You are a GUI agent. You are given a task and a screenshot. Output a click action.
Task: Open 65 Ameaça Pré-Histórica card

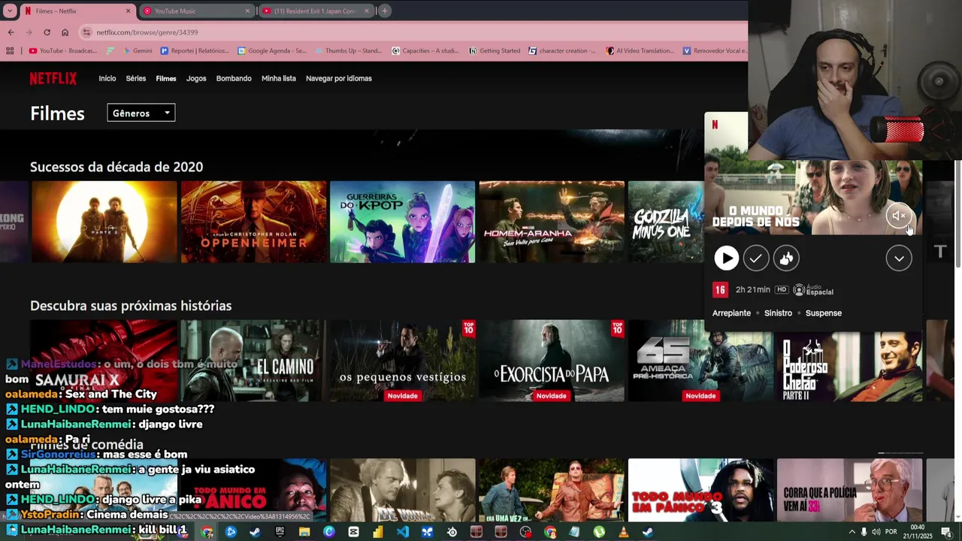coord(700,361)
